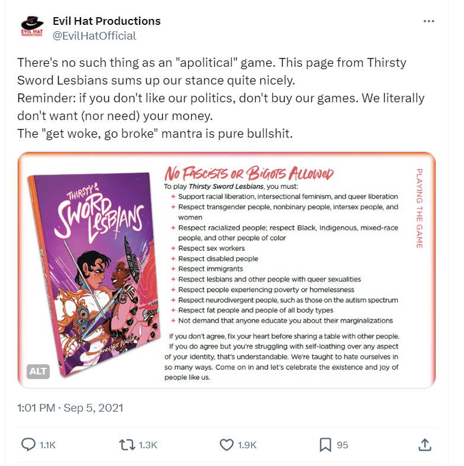Click the 1.9K like count
This screenshot has height=466, width=464.
246,445
